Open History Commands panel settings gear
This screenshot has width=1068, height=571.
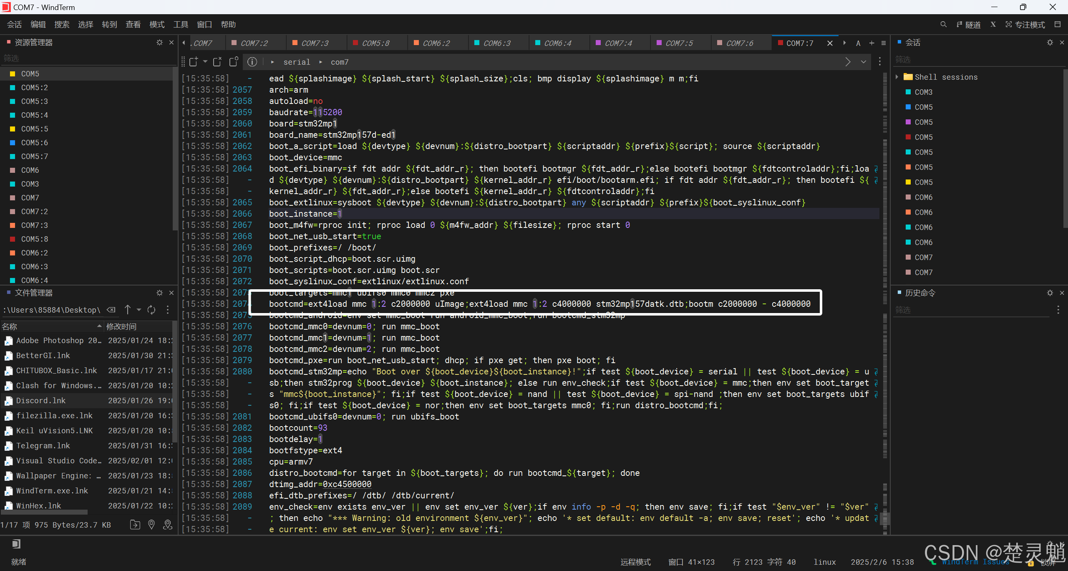(x=1050, y=293)
